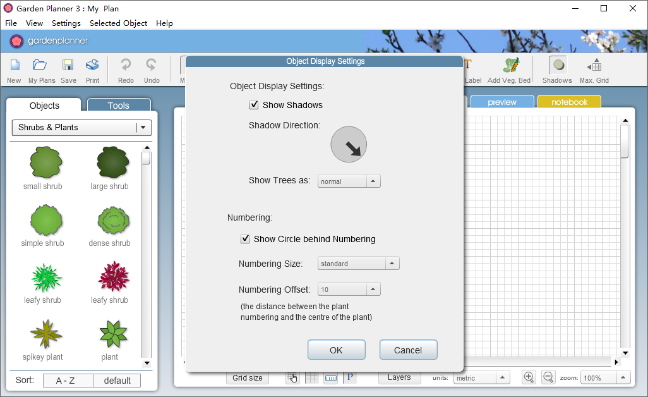Click the Max. Grid icon
The height and width of the screenshot is (397, 648).
594,65
